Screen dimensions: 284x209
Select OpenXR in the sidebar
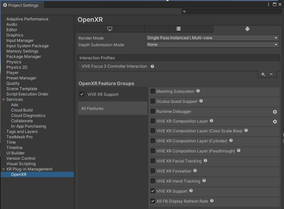(37, 175)
